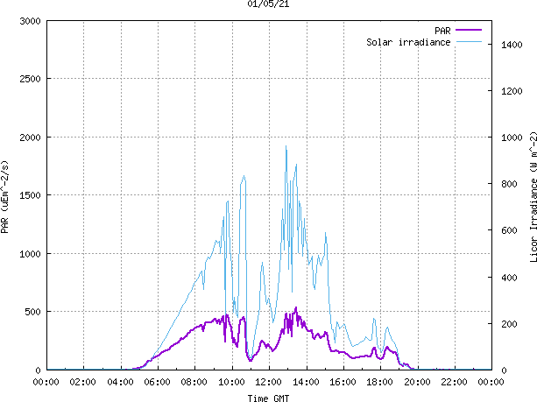Click the 20:00 time label
This screenshot has height=402, width=537.
point(417,382)
